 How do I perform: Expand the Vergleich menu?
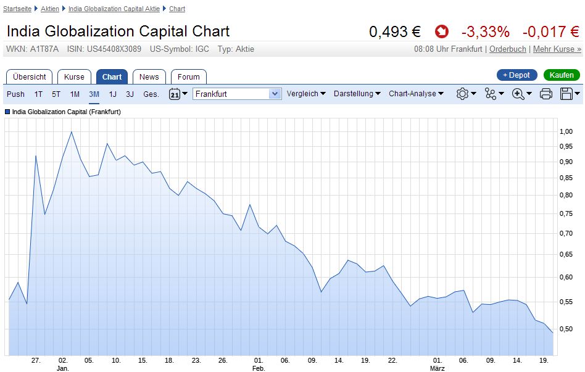tap(305, 94)
